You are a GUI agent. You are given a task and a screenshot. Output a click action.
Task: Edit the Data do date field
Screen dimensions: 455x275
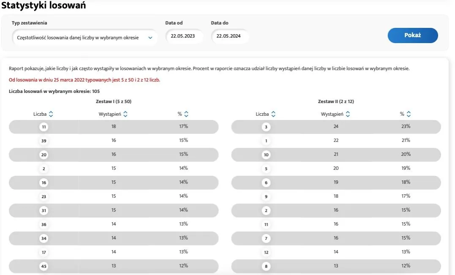coord(229,36)
